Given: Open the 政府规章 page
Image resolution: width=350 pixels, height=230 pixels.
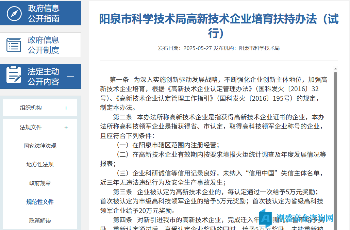Looking at the screenshot, I should click(x=40, y=183).
